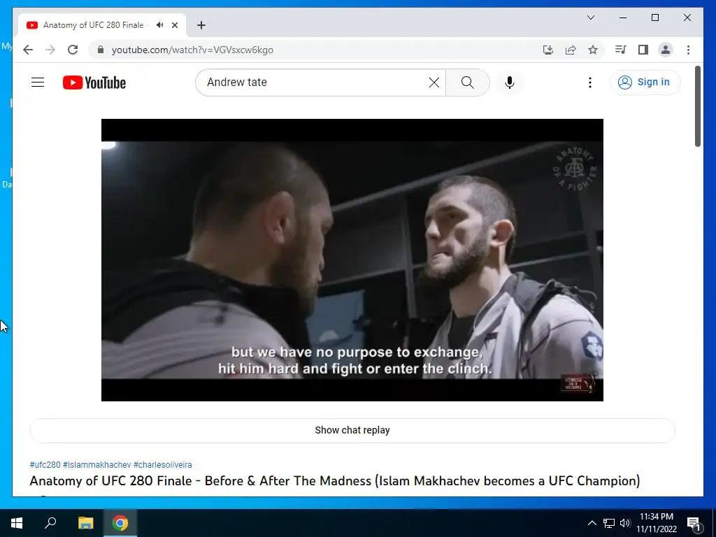This screenshot has height=537, width=716.
Task: Open notification center icon
Action: pos(694,523)
